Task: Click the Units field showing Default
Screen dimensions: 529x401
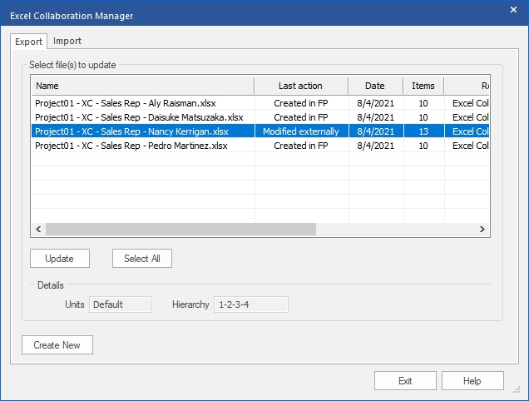Action: point(120,304)
